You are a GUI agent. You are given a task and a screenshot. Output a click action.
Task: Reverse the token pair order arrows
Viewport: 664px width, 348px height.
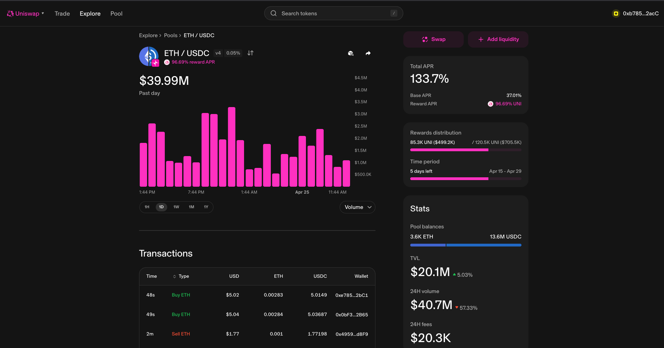point(250,53)
